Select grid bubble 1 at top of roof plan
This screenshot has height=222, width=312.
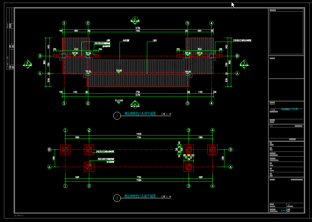[64, 23]
